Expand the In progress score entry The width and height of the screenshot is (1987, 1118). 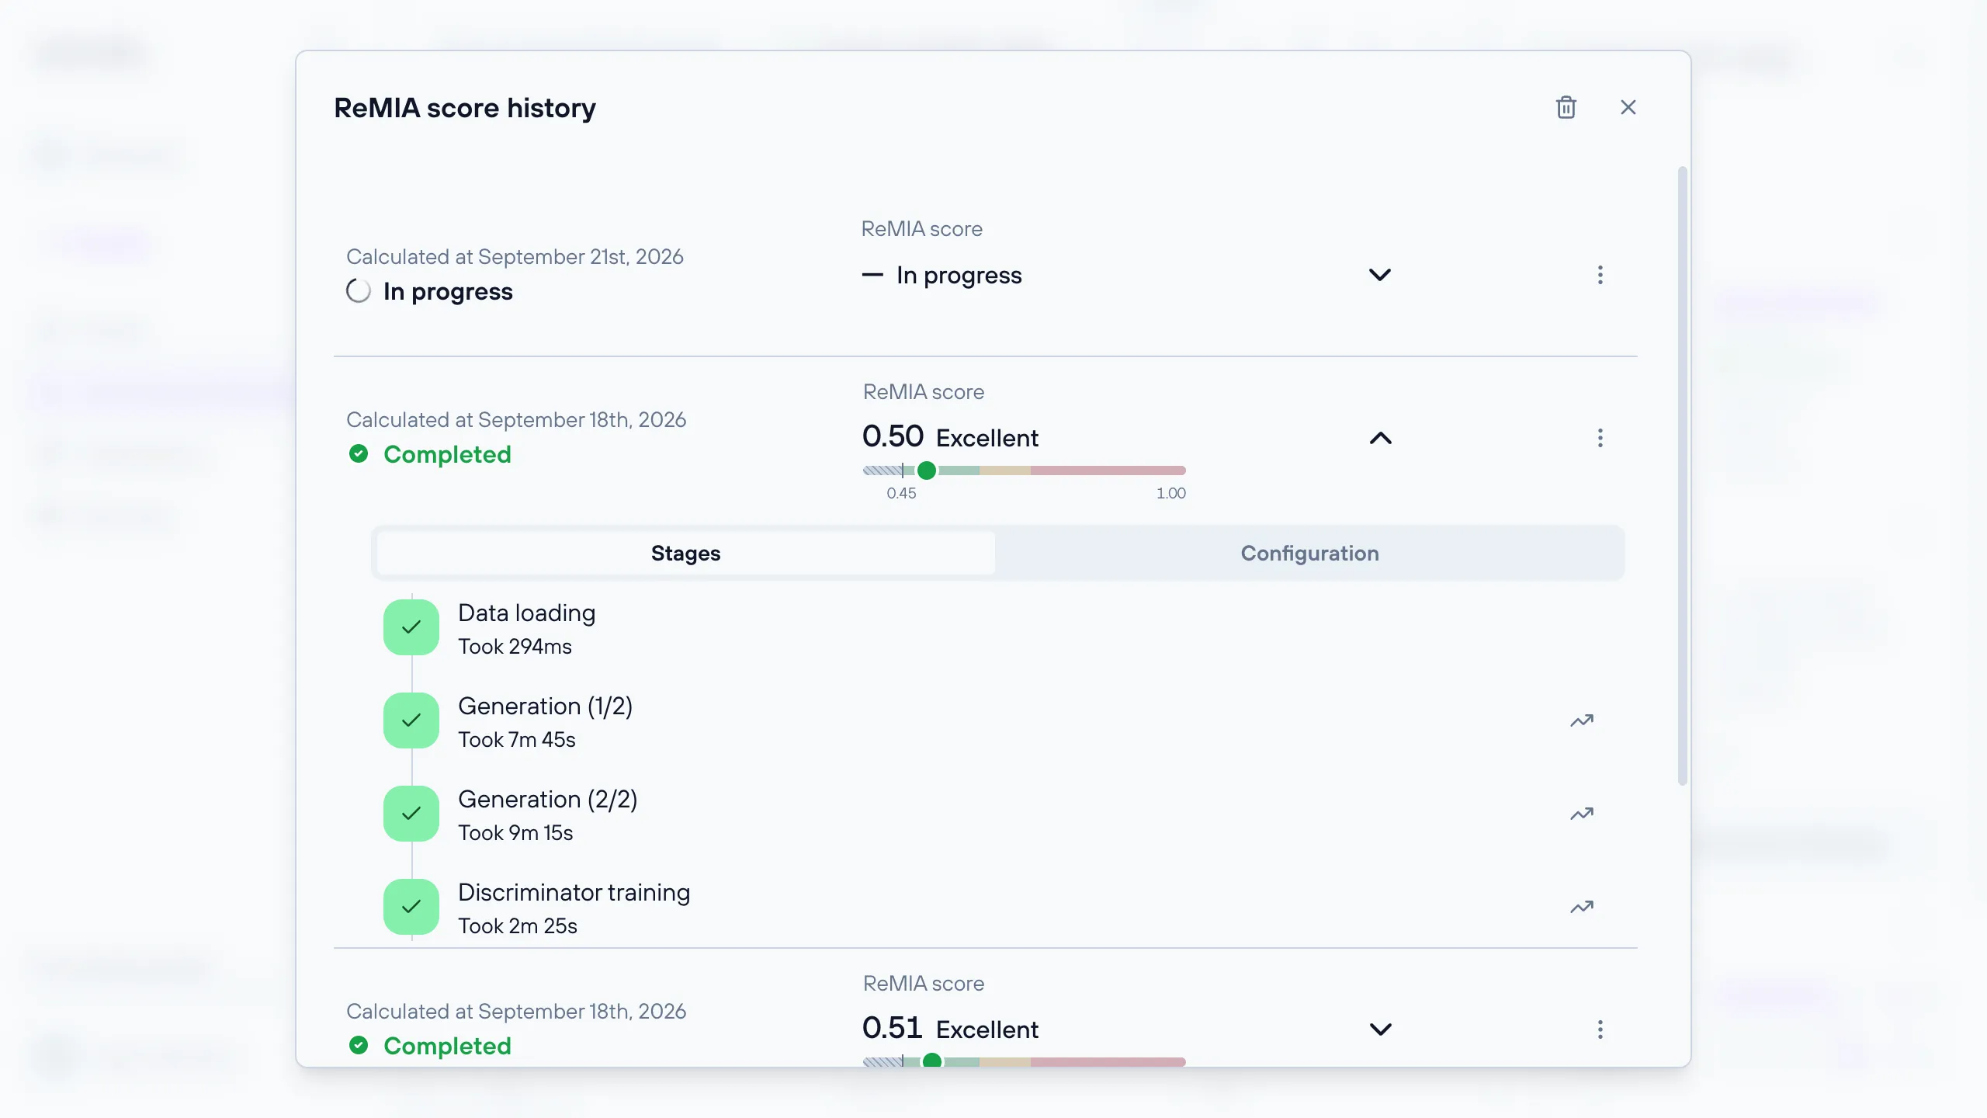point(1380,275)
